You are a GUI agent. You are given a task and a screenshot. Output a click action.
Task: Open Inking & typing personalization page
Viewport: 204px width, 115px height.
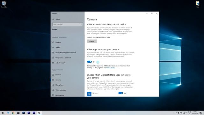click(x=66, y=53)
